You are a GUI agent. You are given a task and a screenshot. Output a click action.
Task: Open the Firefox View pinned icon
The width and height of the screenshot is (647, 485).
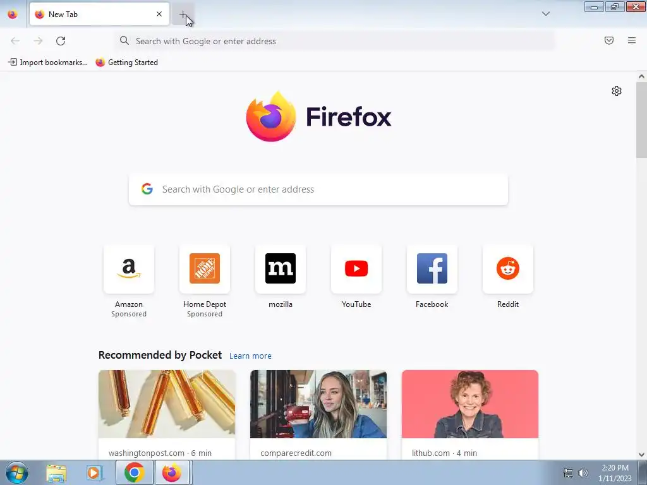pyautogui.click(x=13, y=14)
